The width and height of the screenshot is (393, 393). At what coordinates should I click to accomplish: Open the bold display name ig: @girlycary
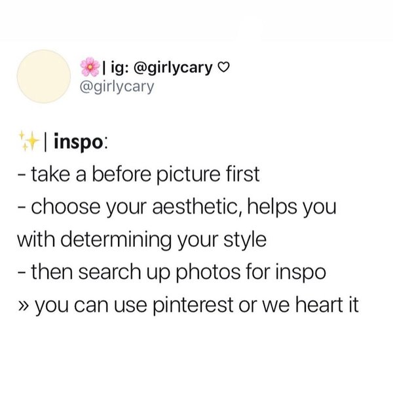click(x=160, y=67)
